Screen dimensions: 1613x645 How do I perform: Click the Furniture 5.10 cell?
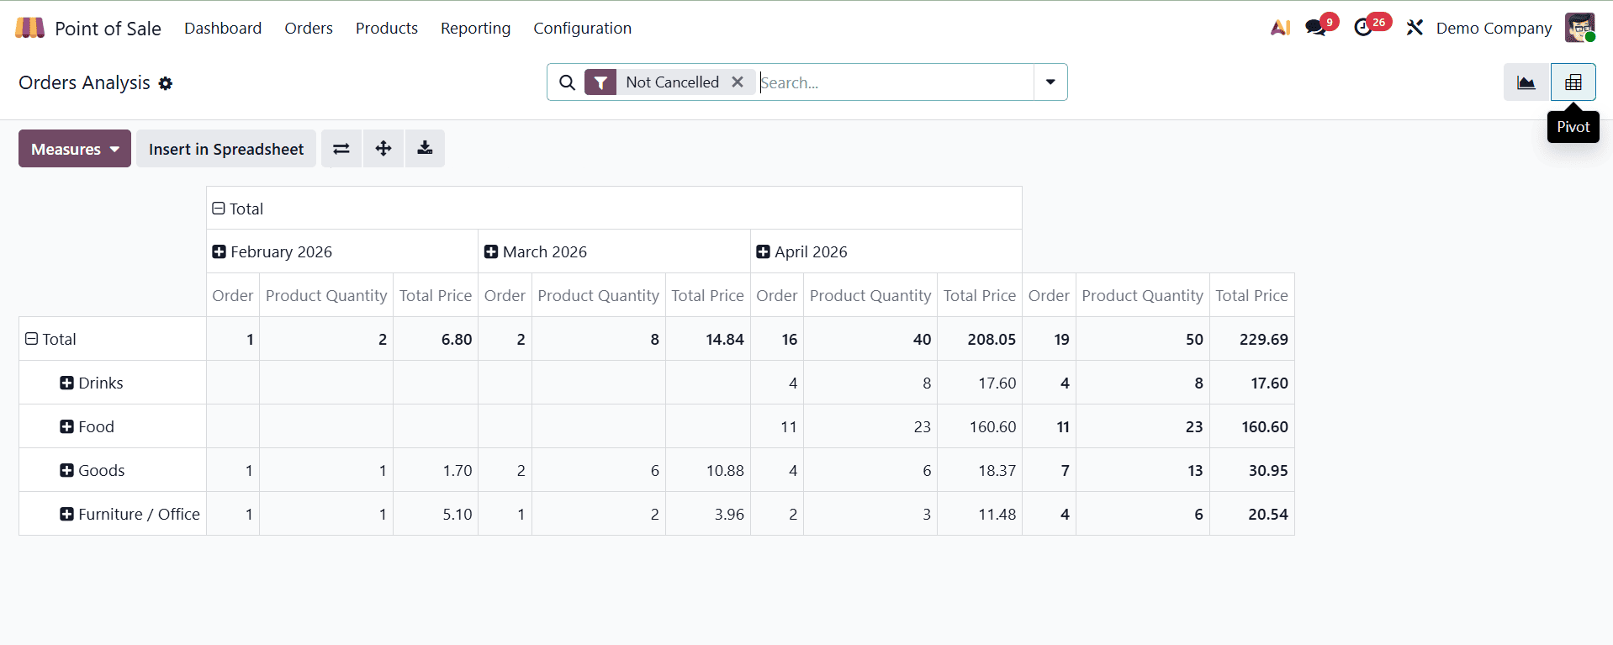[x=436, y=514]
